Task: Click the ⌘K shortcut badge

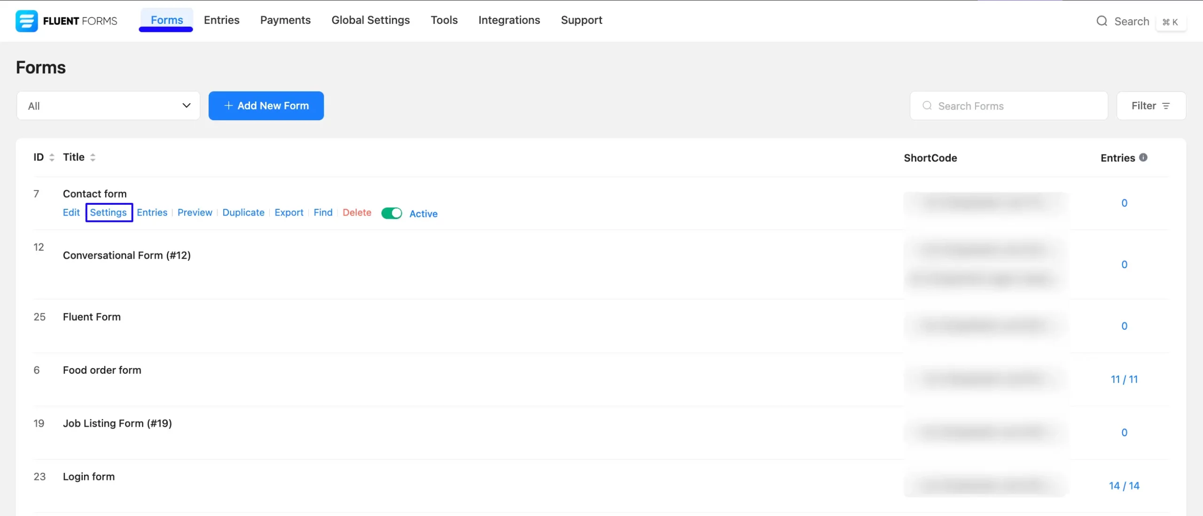Action: point(1172,22)
